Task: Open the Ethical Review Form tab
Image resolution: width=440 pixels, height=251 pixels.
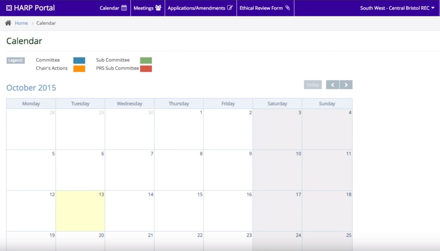Action: pyautogui.click(x=265, y=8)
